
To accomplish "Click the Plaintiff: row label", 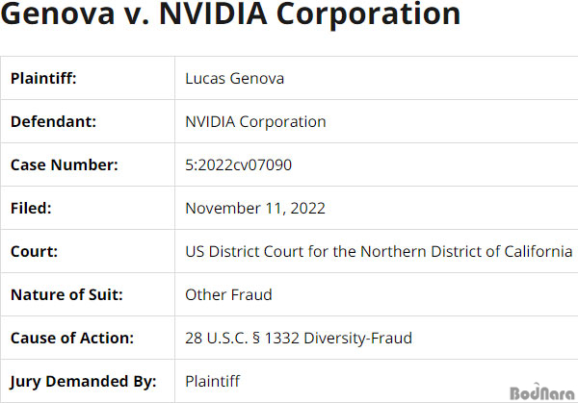I will [43, 79].
